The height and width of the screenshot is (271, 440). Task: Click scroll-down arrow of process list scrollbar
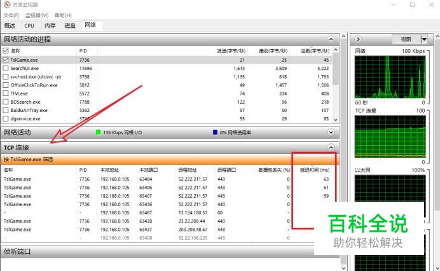[x=336, y=120]
